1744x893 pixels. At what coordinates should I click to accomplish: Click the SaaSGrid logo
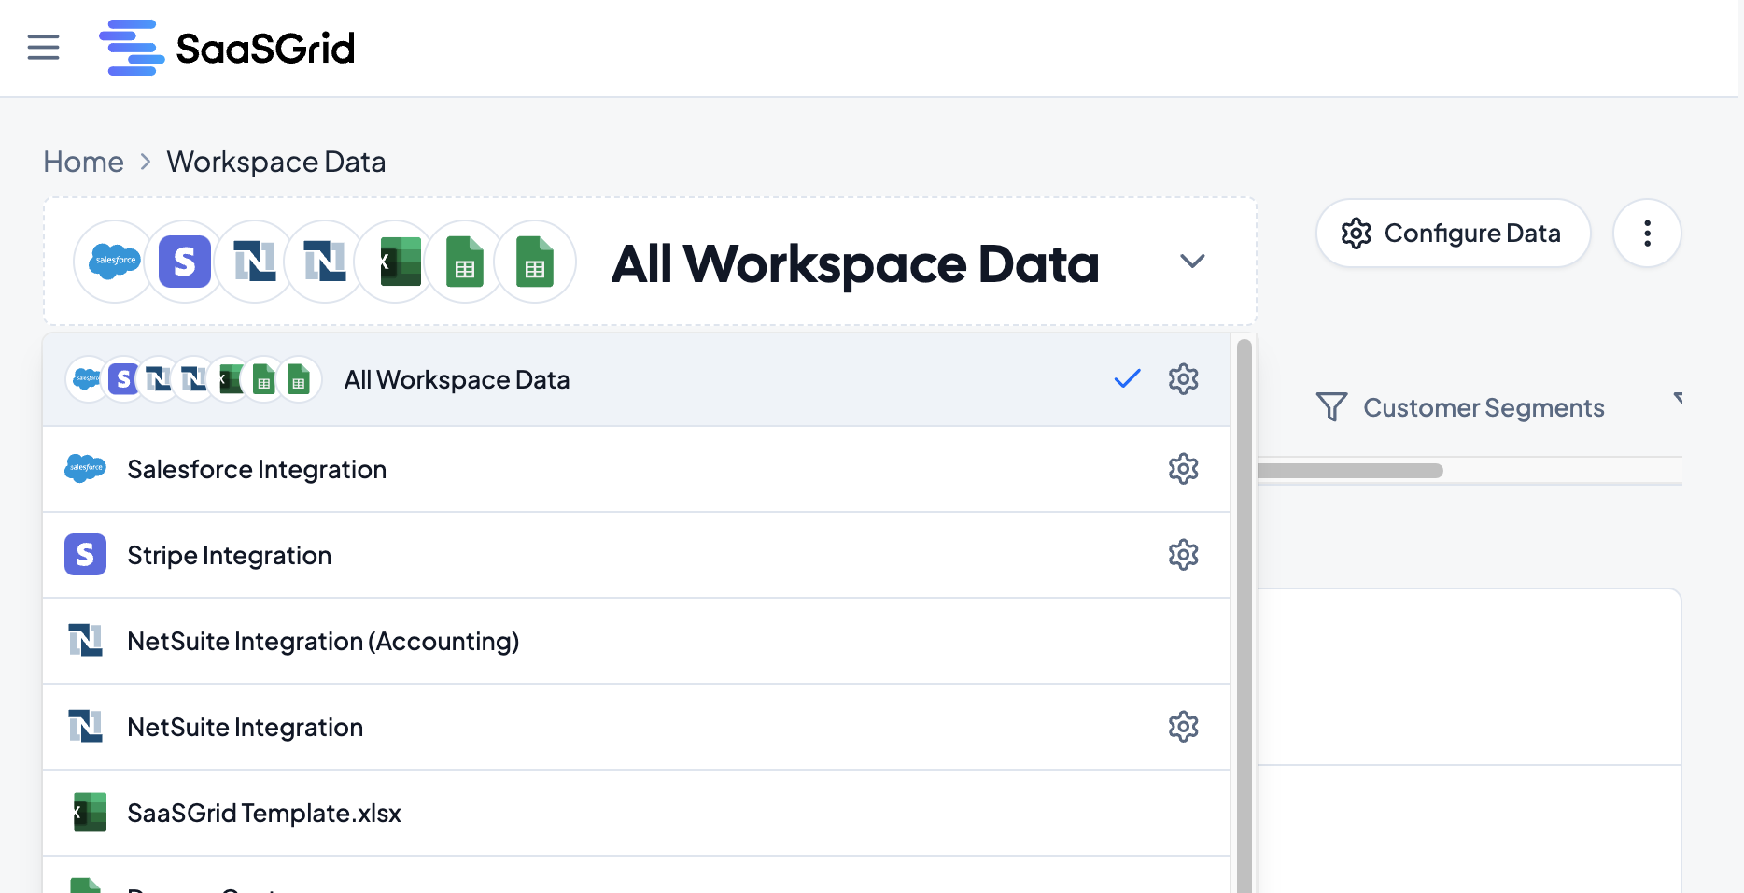pyautogui.click(x=227, y=48)
